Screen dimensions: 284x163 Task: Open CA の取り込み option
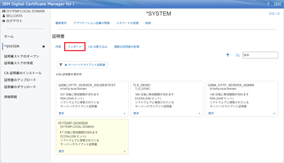[98, 47]
